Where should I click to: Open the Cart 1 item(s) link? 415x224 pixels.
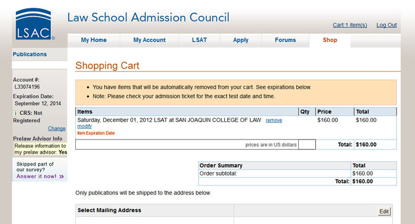point(350,25)
